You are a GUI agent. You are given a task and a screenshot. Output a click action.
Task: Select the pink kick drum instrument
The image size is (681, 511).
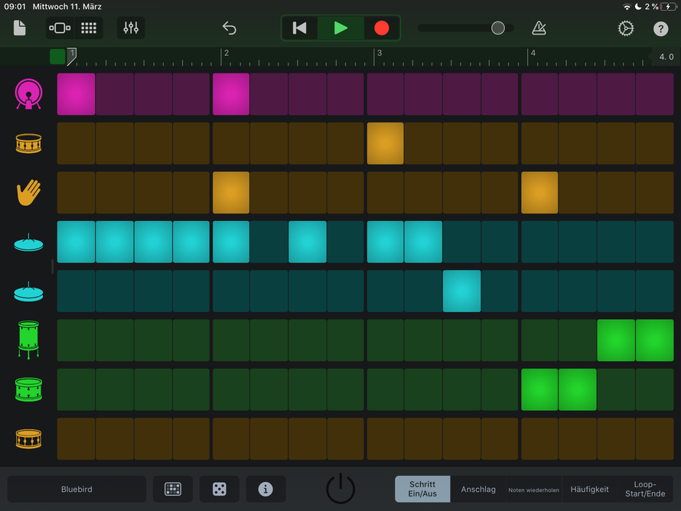tap(28, 94)
